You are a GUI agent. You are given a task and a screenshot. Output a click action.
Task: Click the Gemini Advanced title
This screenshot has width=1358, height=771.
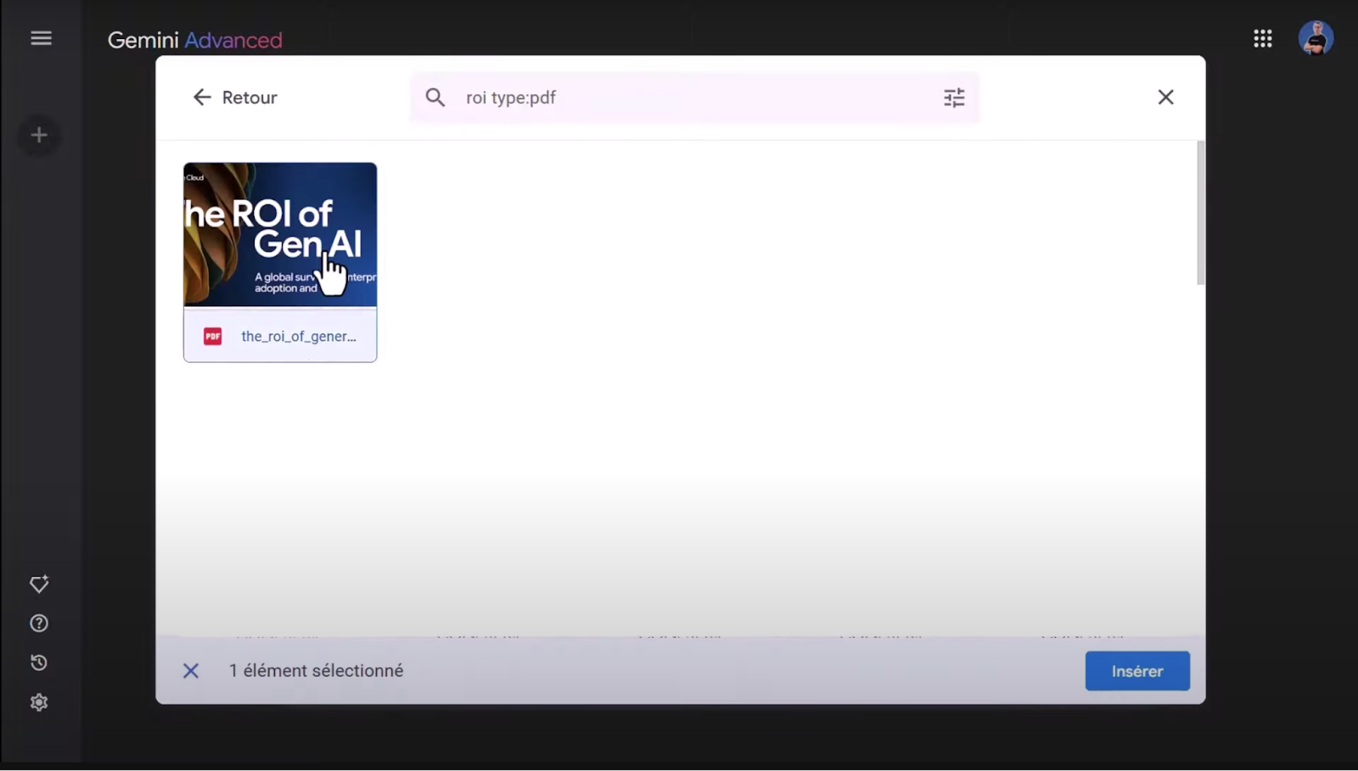click(x=194, y=40)
